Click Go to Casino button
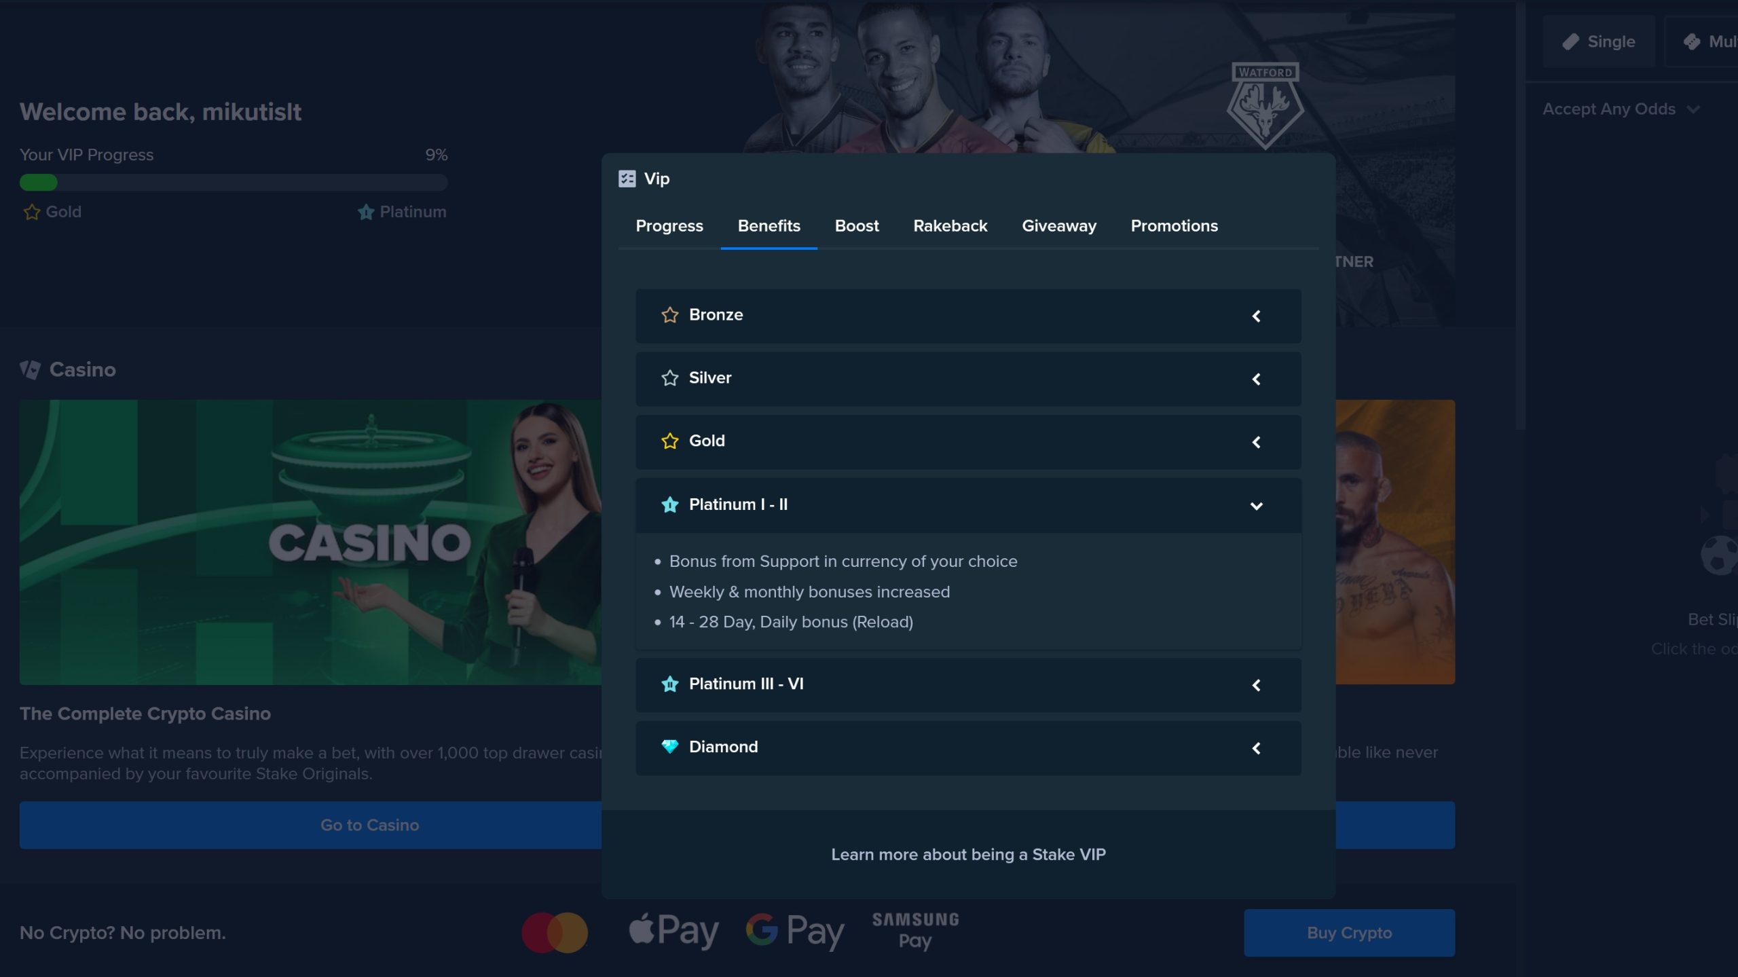1738x977 pixels. (x=370, y=826)
